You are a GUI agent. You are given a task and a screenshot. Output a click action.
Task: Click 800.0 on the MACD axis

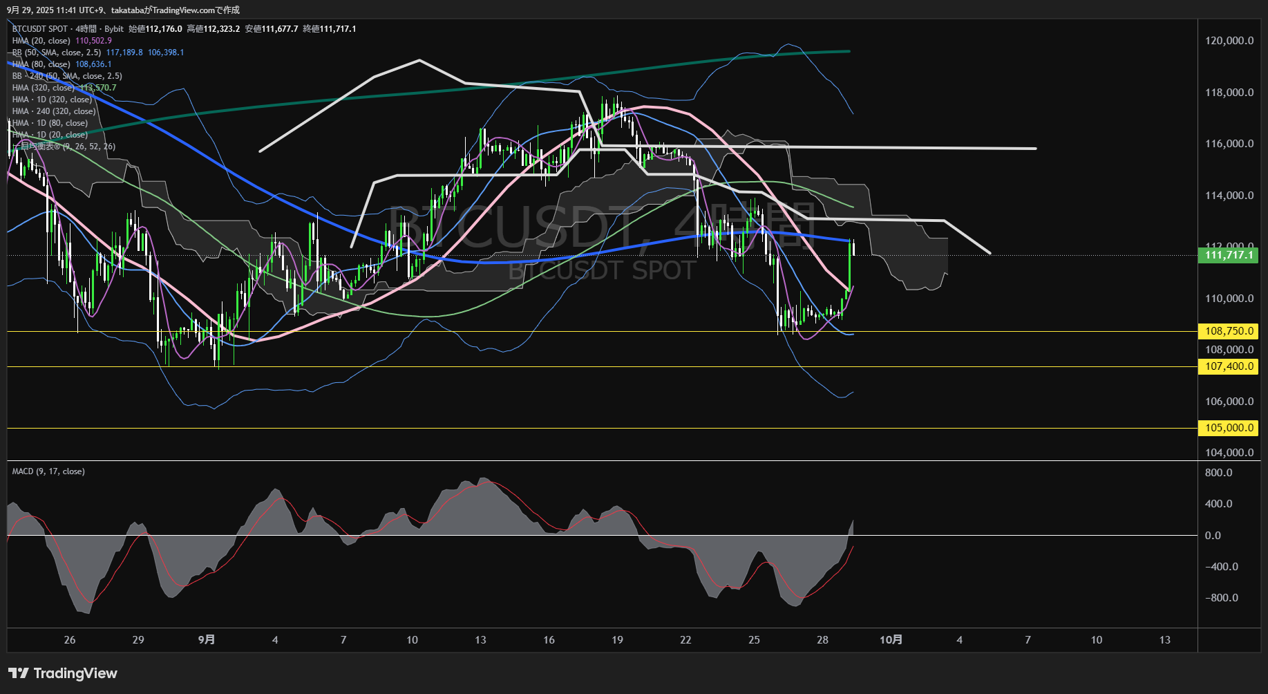point(1218,473)
